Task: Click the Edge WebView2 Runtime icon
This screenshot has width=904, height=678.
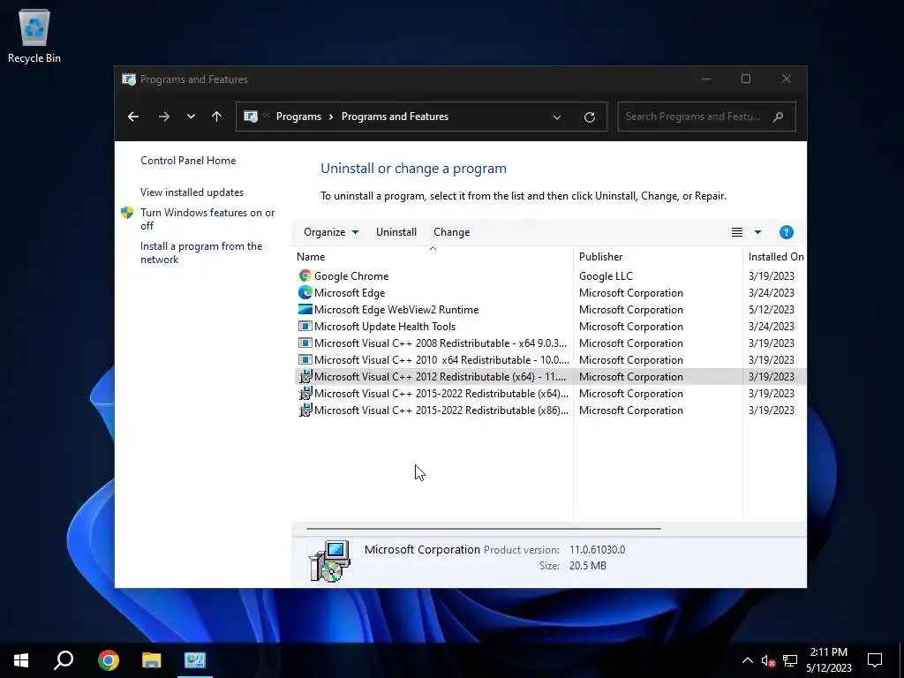Action: (305, 310)
